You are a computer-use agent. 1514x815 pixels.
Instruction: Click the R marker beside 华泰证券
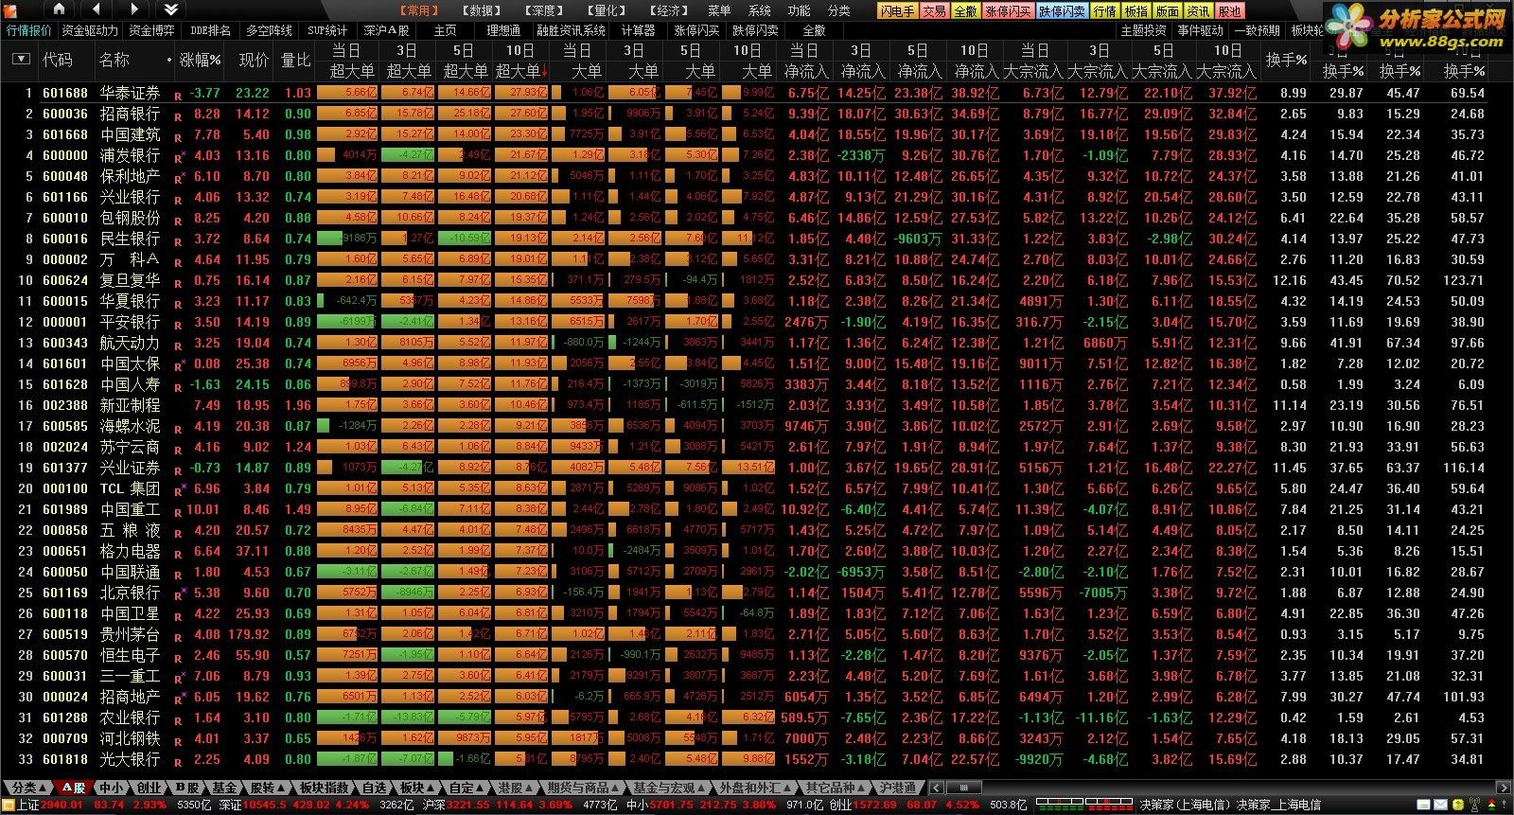[x=177, y=95]
